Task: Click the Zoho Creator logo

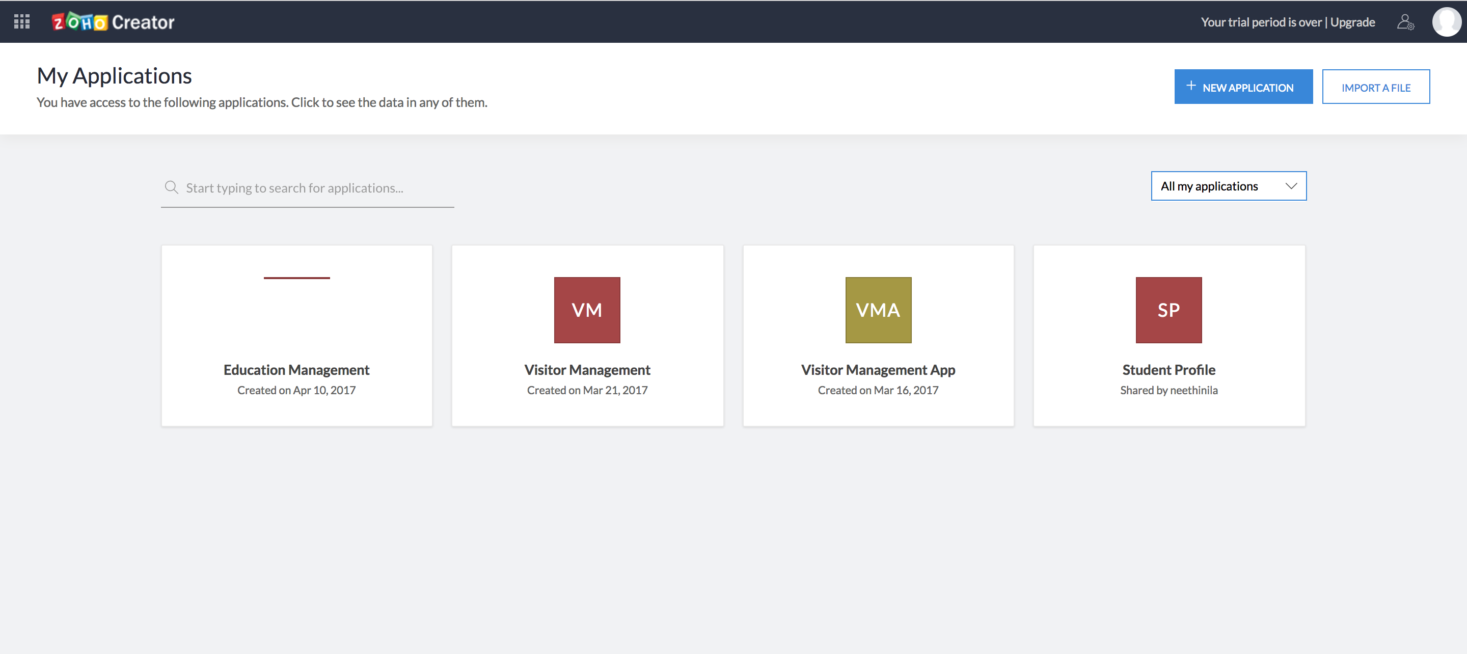Action: 113,22
